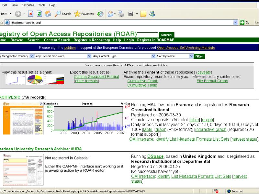
Task: Expand the address bar history dropdown
Action: 235,22
